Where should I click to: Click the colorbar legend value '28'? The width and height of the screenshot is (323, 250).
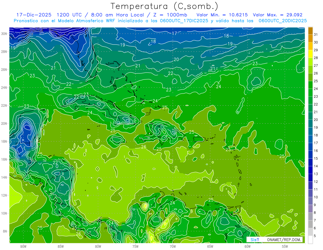tap(316, 58)
